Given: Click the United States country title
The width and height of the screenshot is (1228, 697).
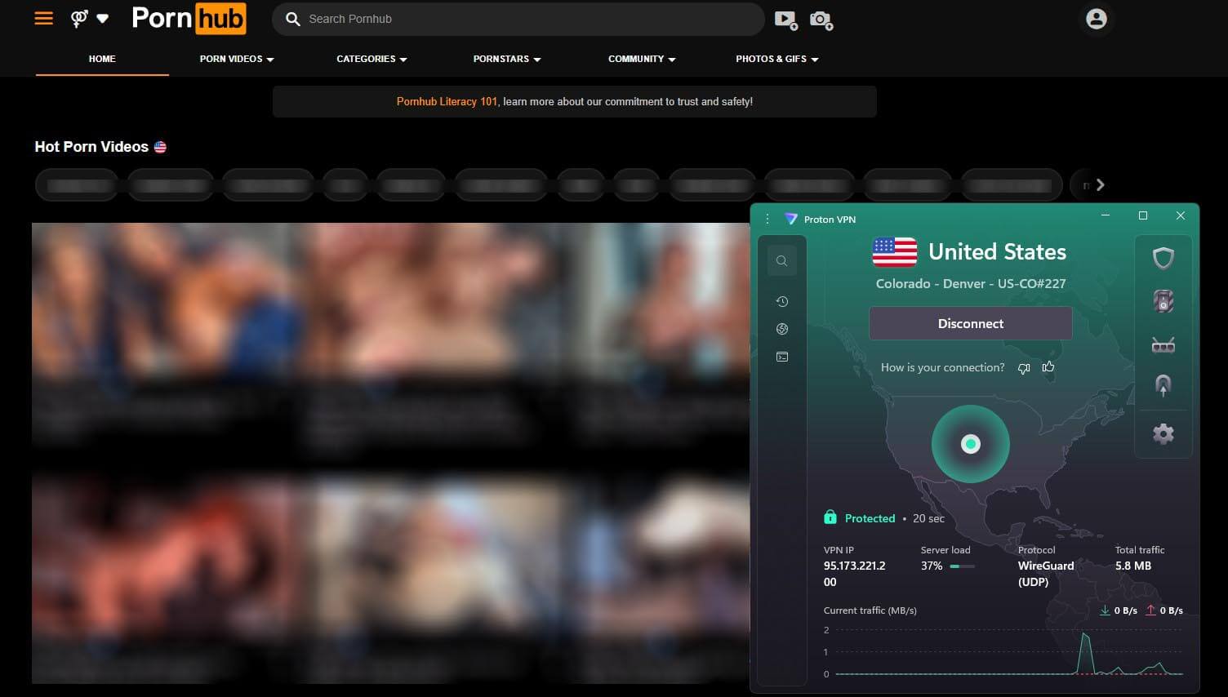Looking at the screenshot, I should pos(997,251).
